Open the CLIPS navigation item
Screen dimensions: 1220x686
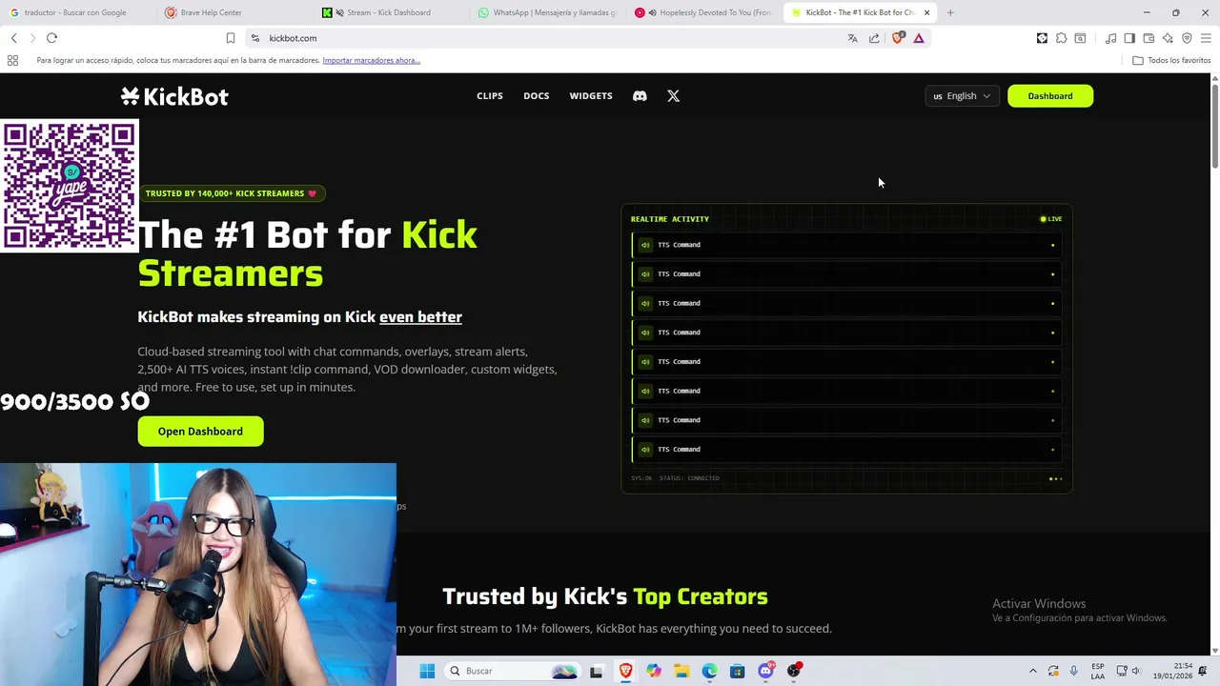click(490, 96)
